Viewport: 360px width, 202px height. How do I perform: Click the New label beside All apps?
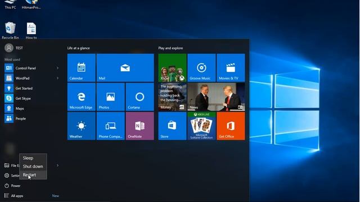[56, 196]
